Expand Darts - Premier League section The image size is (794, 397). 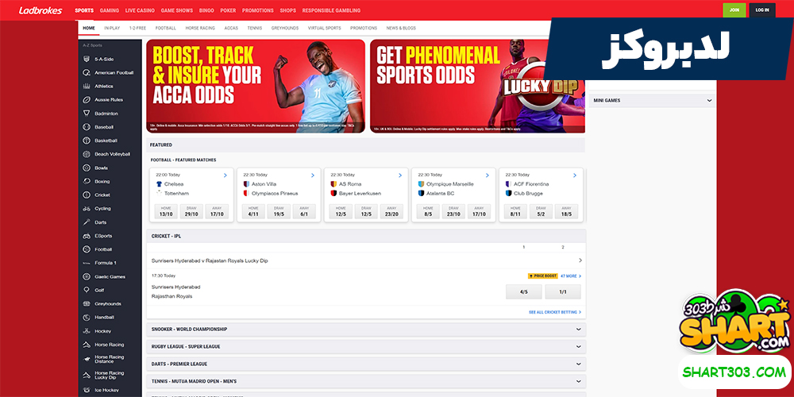tap(366, 364)
